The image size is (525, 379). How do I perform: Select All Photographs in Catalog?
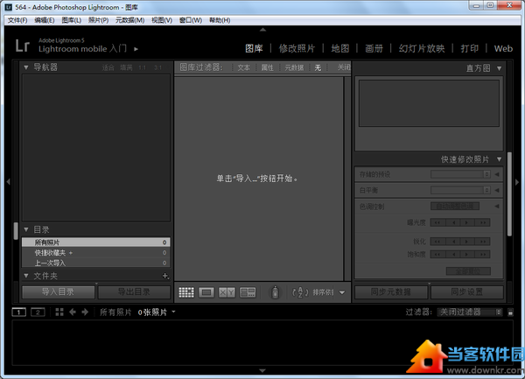pyautogui.click(x=95, y=242)
